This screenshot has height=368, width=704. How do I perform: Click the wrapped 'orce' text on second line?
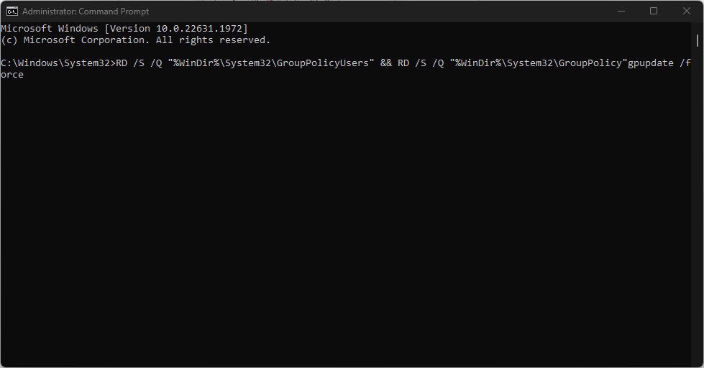point(12,75)
